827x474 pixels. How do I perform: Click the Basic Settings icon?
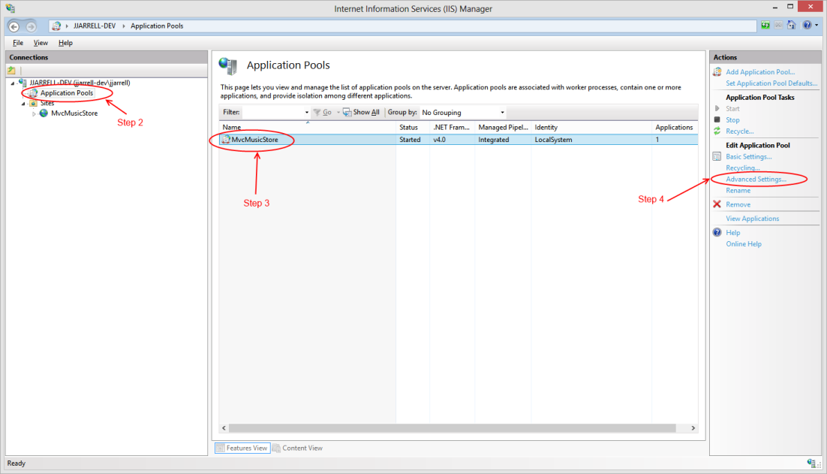(x=717, y=156)
